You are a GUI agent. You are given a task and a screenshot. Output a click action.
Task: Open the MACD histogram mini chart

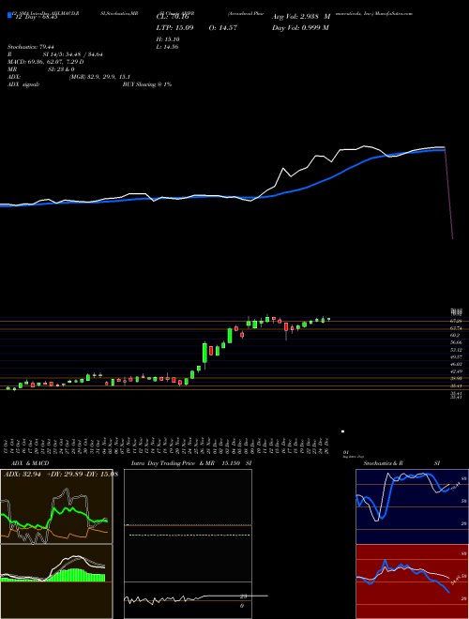56,581
